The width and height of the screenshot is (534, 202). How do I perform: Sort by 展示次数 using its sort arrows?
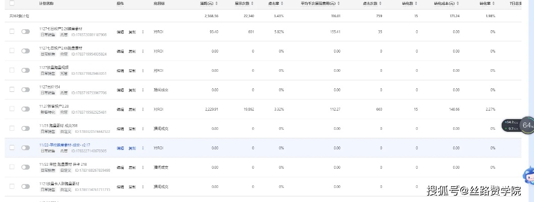tap(253, 4)
